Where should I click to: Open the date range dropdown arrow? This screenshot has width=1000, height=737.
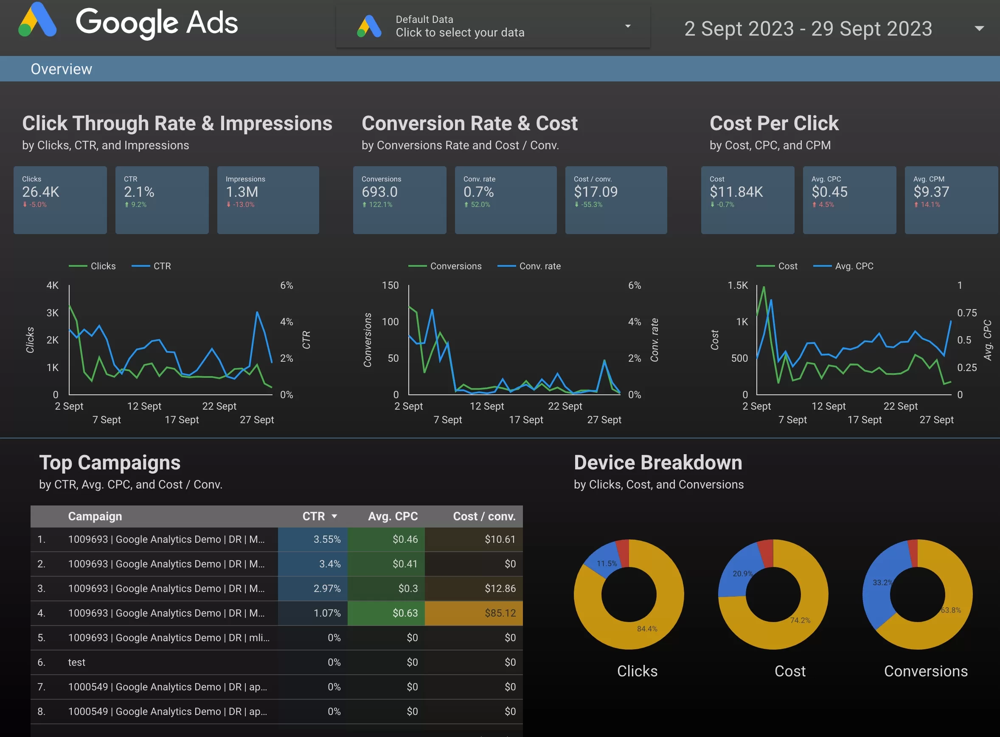point(979,28)
